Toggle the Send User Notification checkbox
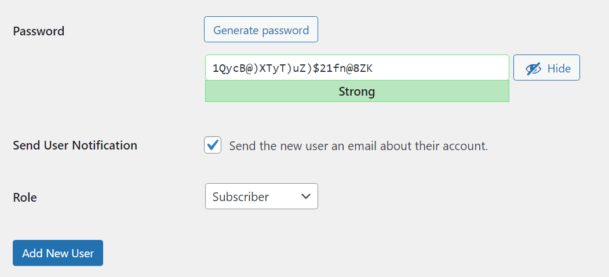The width and height of the screenshot is (609, 277). pyautogui.click(x=213, y=145)
